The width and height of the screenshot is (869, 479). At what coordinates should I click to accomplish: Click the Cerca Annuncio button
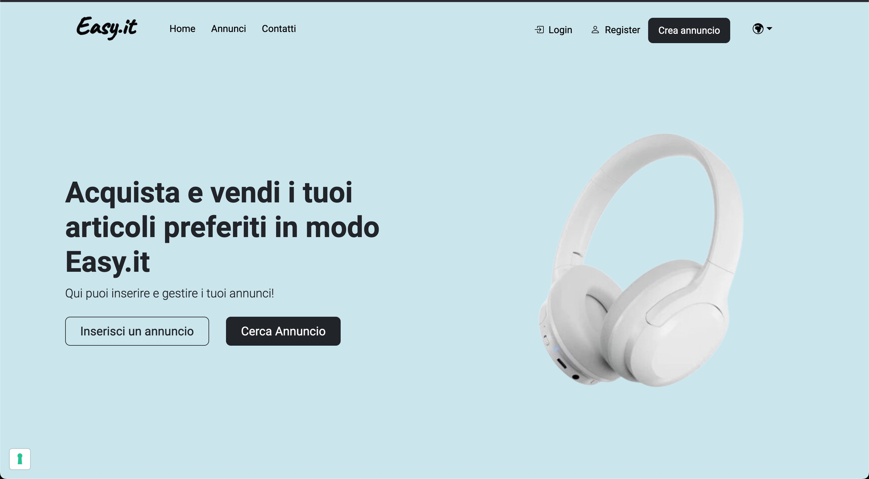pos(283,331)
